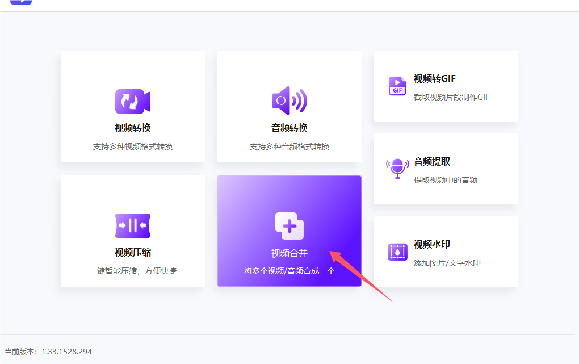Image resolution: width=579 pixels, height=364 pixels.
Task: Click the 音频提取 microphone icon
Action: pyautogui.click(x=397, y=168)
